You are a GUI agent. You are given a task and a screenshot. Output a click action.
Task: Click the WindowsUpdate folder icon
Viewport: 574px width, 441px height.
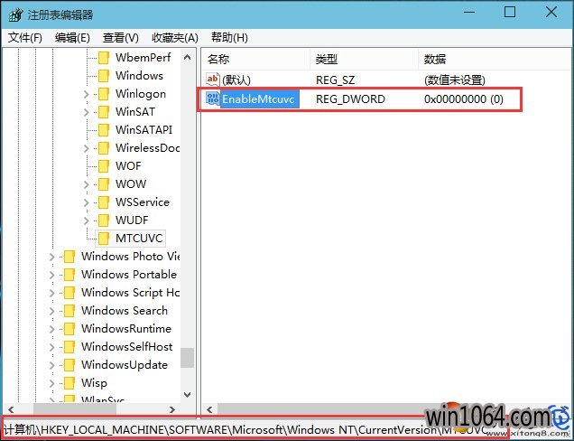pyautogui.click(x=69, y=365)
